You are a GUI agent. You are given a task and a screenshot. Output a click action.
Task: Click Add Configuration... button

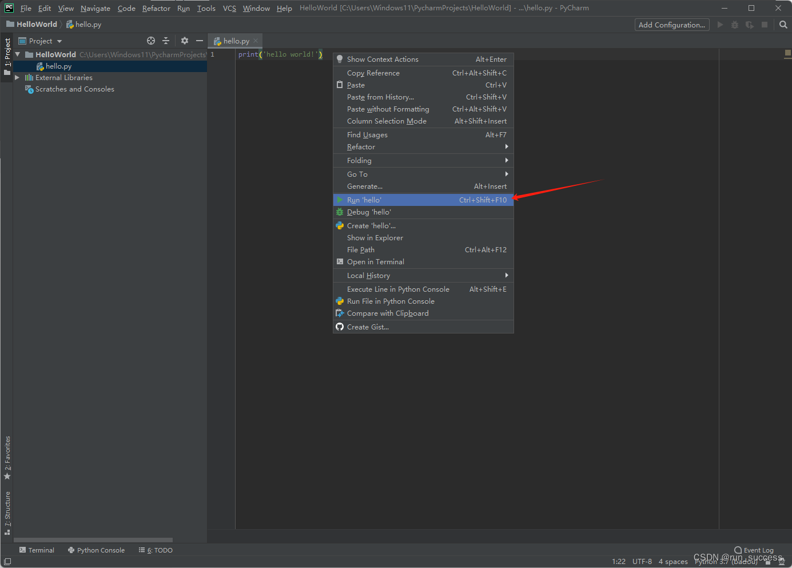click(x=672, y=25)
